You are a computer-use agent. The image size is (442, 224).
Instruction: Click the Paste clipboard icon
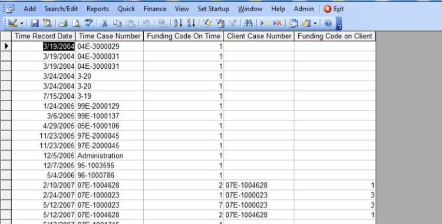click(x=130, y=23)
